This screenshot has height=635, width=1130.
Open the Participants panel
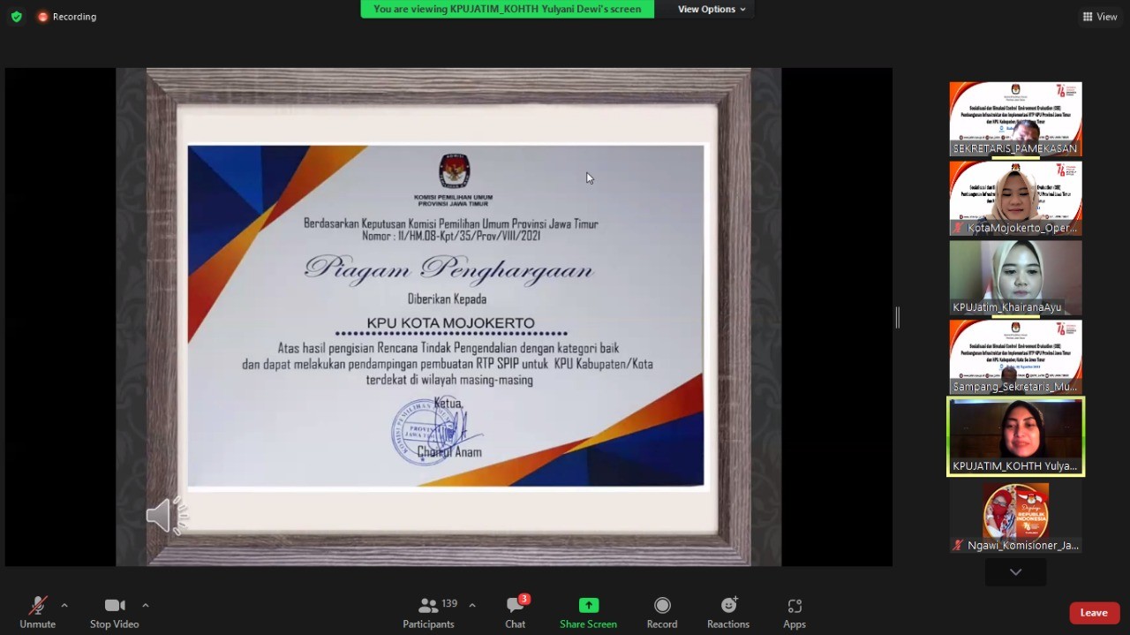pyautogui.click(x=429, y=612)
